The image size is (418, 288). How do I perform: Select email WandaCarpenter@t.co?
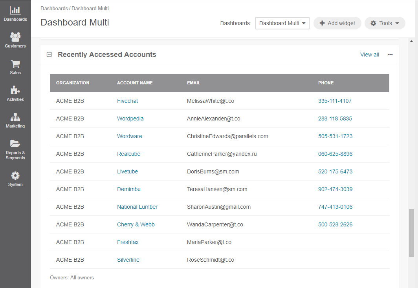(x=215, y=224)
